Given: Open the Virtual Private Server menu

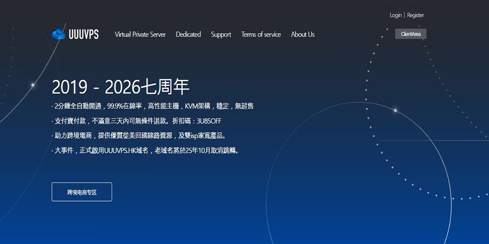Looking at the screenshot, I should click(x=140, y=34).
